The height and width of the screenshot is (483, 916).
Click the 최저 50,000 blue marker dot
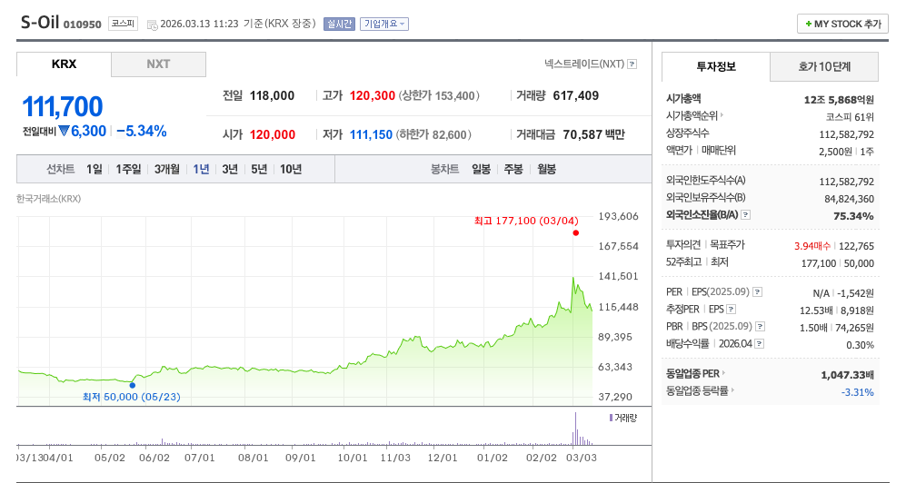133,385
